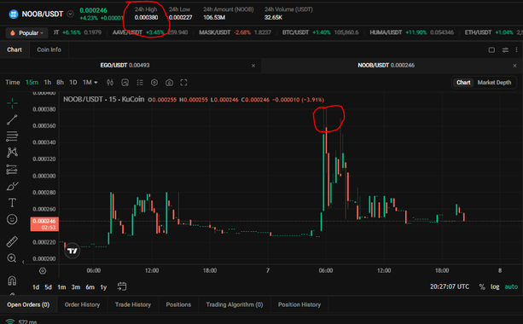Enter fullscreen chart mode
The width and height of the screenshot is (523, 324).
click(x=183, y=83)
